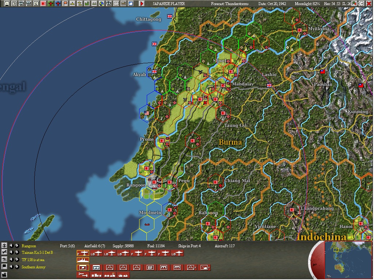The height and width of the screenshot is (280, 374).
Task: Click the orange flag toolbar icon
Action: point(65,4)
